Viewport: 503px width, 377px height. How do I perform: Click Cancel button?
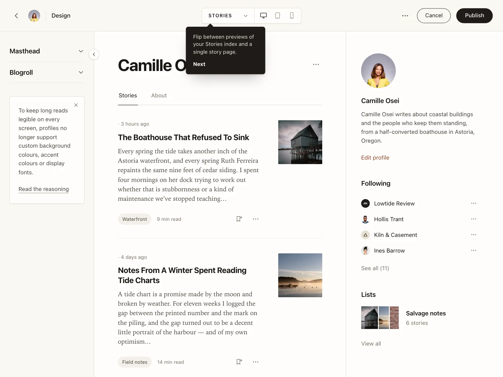(434, 16)
